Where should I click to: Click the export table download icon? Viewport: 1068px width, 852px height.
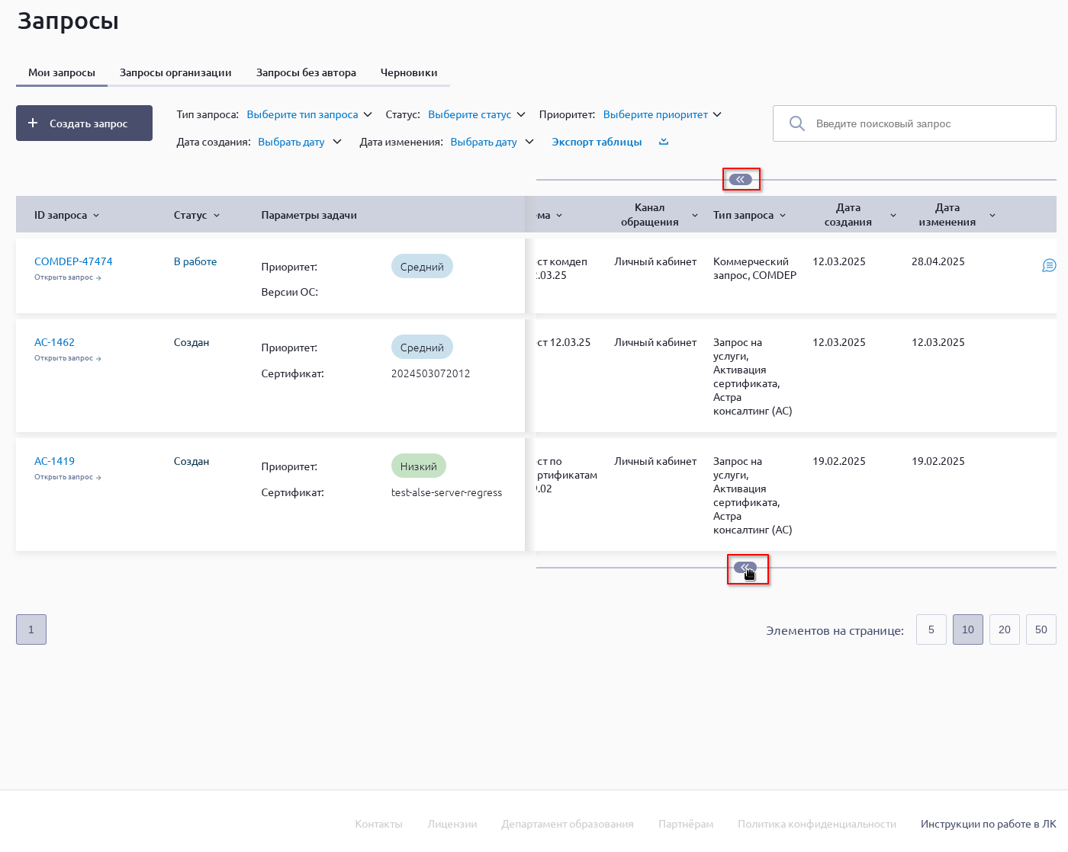point(664,142)
